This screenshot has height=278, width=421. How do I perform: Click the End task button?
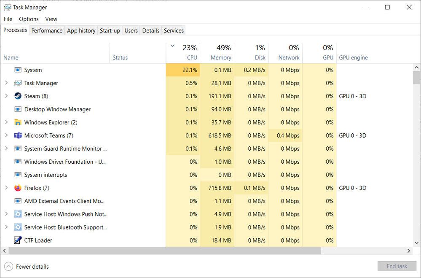(x=397, y=266)
